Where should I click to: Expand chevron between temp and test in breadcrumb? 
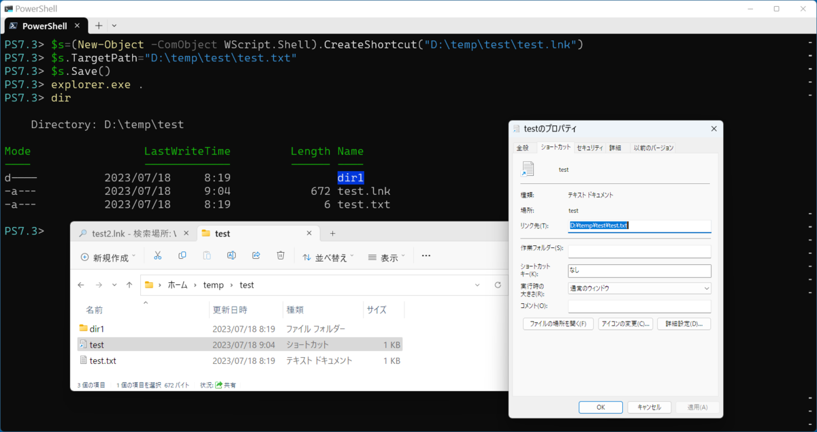pyautogui.click(x=231, y=285)
